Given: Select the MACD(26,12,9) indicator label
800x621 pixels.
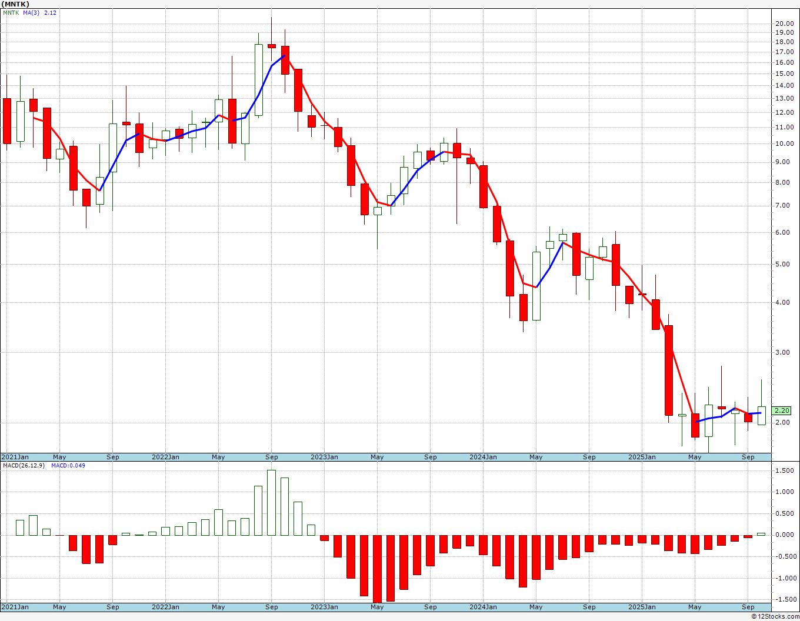Looking at the screenshot, I should (x=24, y=465).
